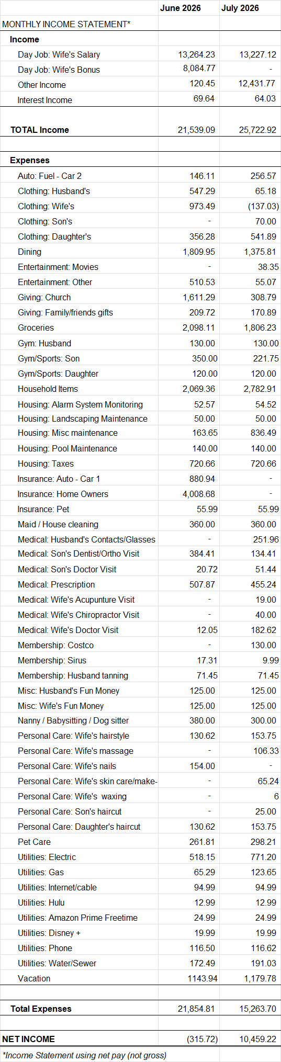Click June Total Expenses value 21,854.81
The height and width of the screenshot is (1062, 281).
click(x=196, y=1009)
